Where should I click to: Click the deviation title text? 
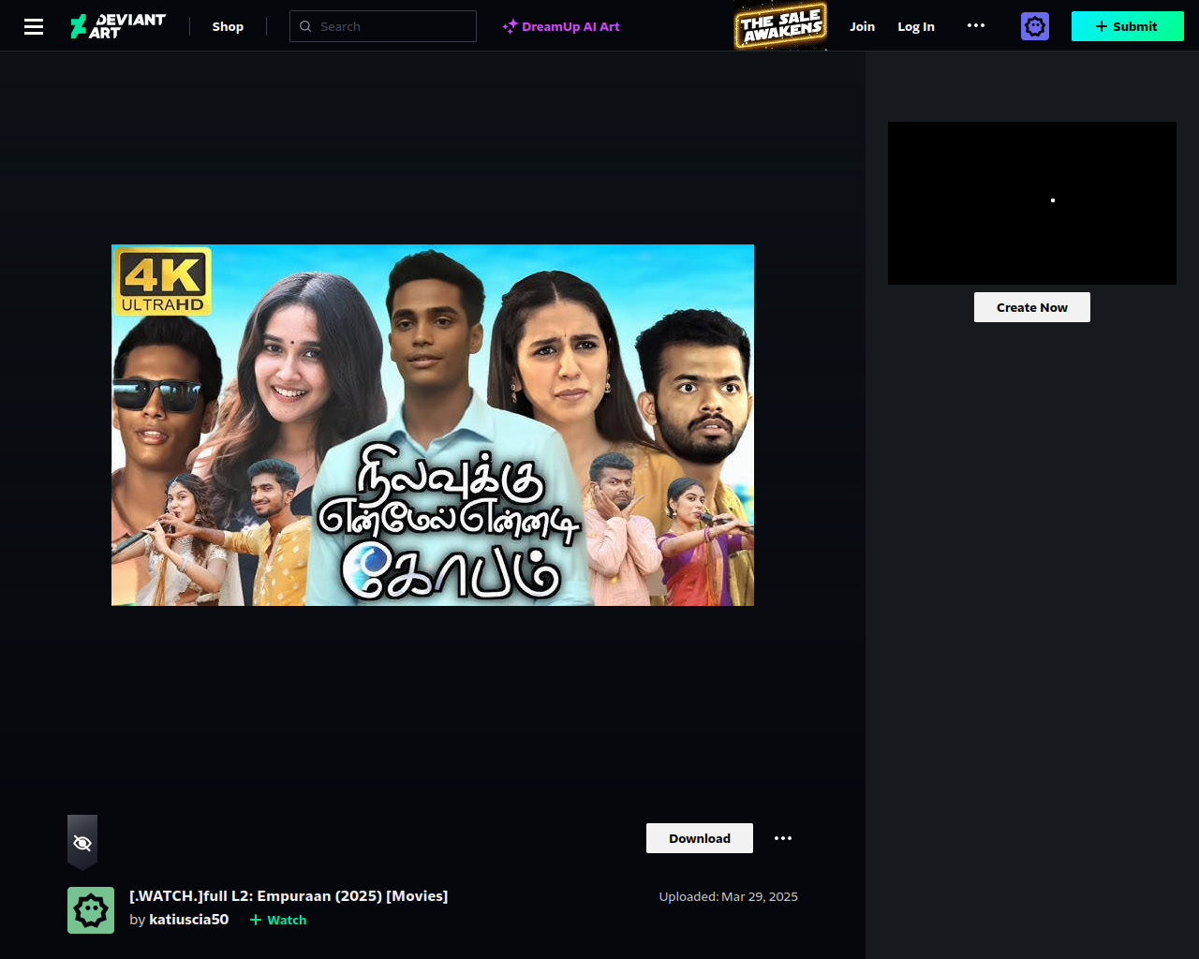(289, 896)
